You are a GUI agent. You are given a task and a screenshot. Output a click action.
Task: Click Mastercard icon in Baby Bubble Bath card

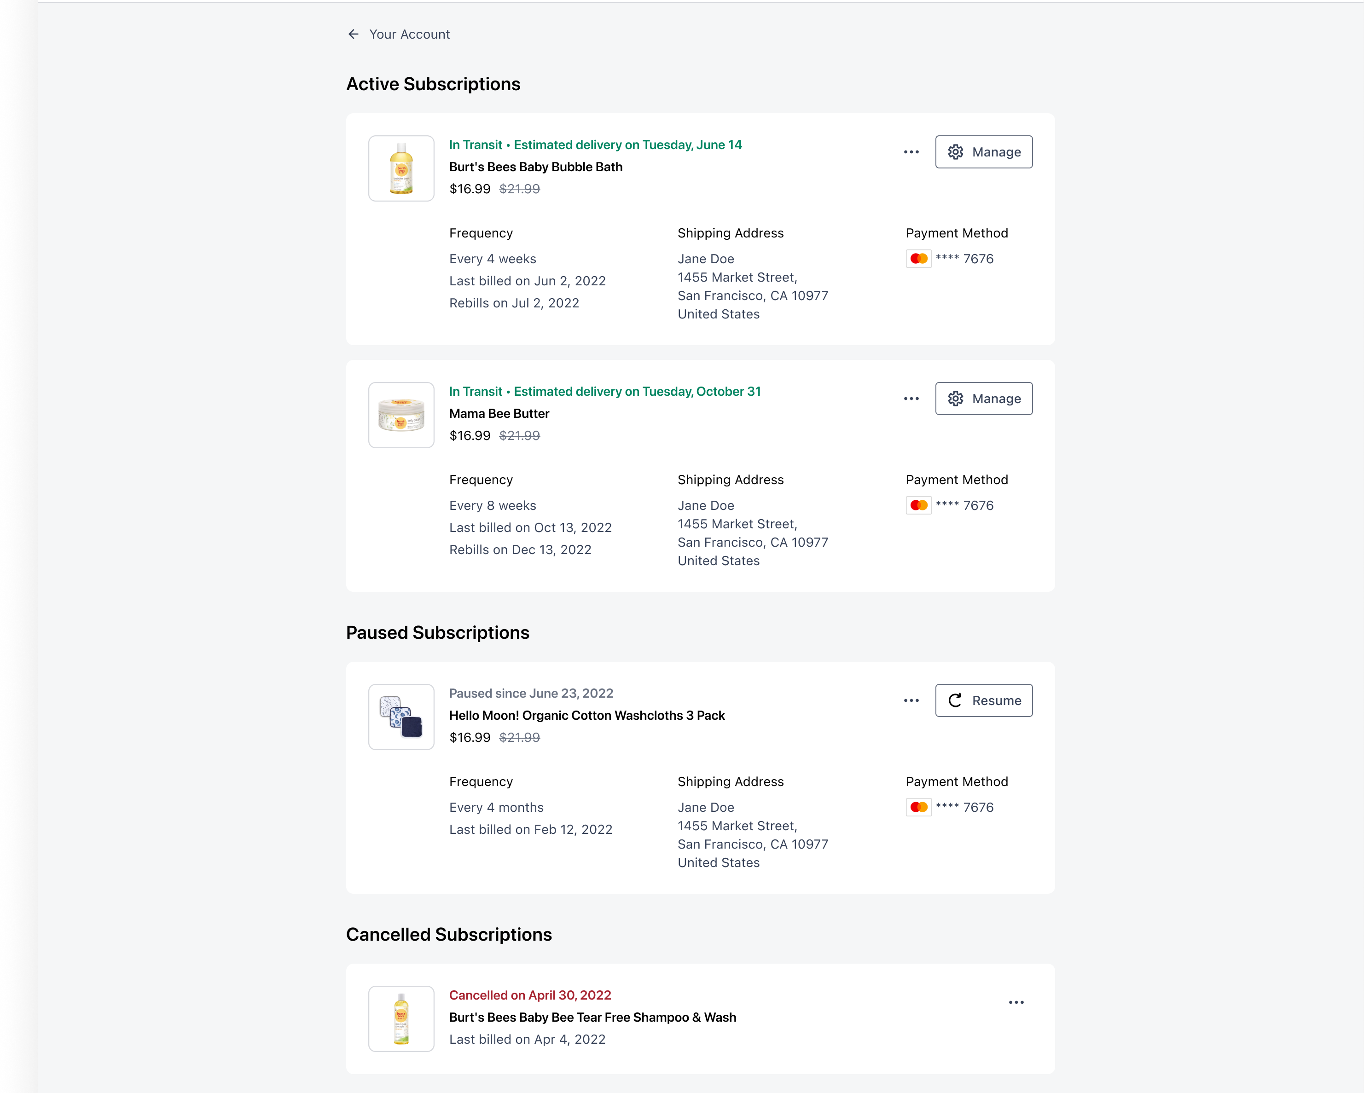click(x=918, y=259)
